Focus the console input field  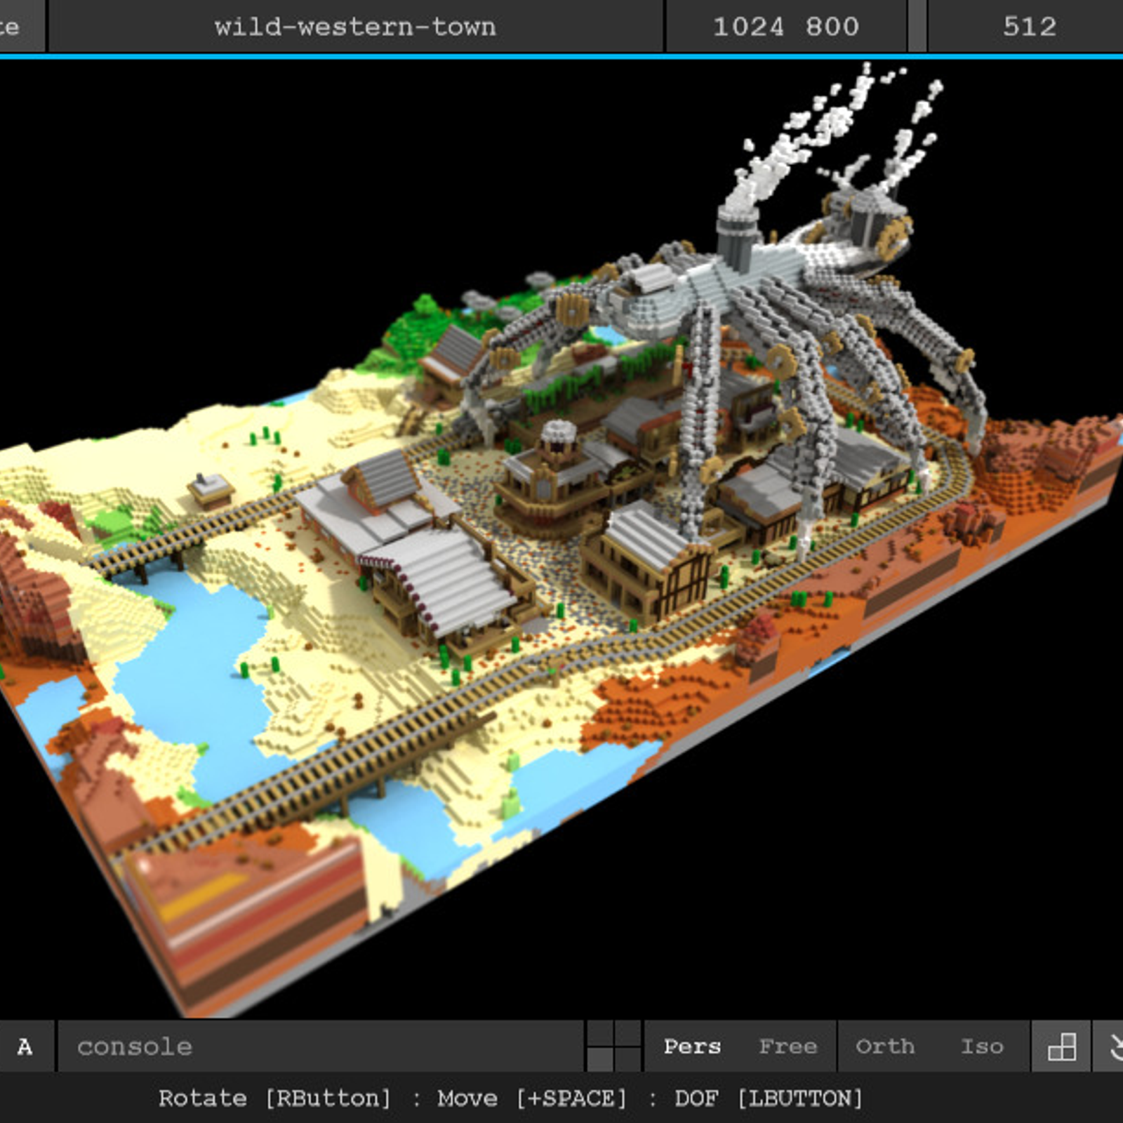click(x=320, y=1046)
